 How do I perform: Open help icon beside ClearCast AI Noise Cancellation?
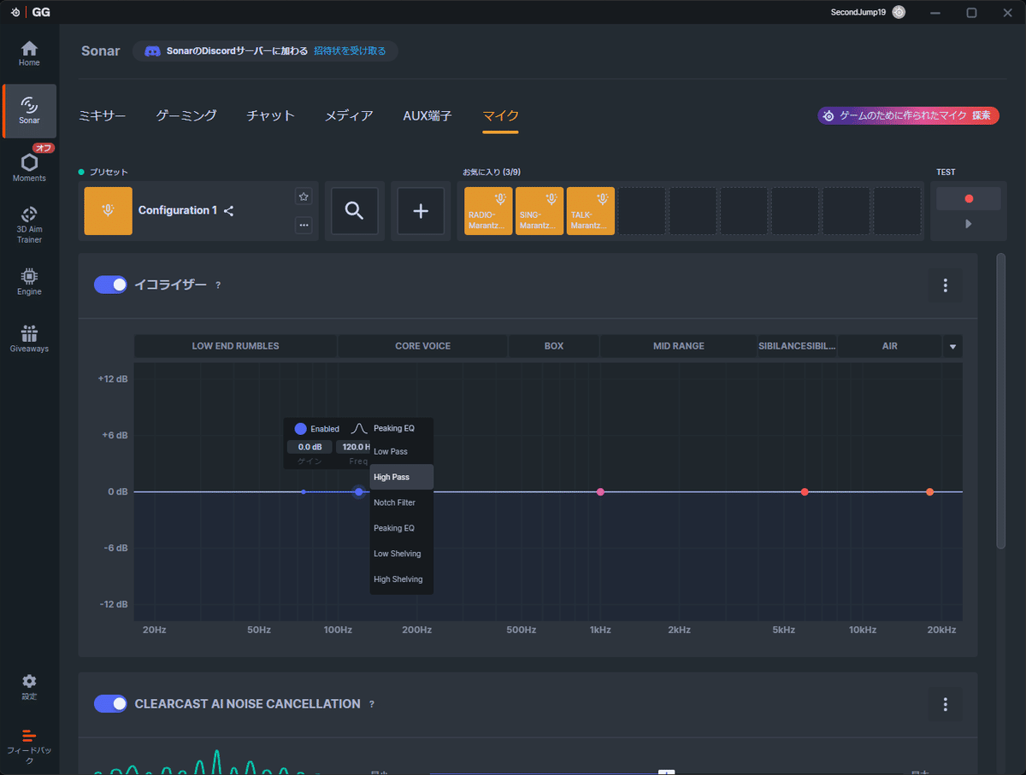[x=371, y=704]
